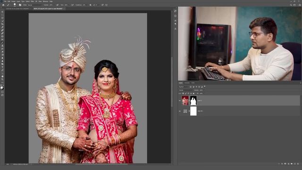
Task: Select the Gradient tool
Action: pos(2,55)
